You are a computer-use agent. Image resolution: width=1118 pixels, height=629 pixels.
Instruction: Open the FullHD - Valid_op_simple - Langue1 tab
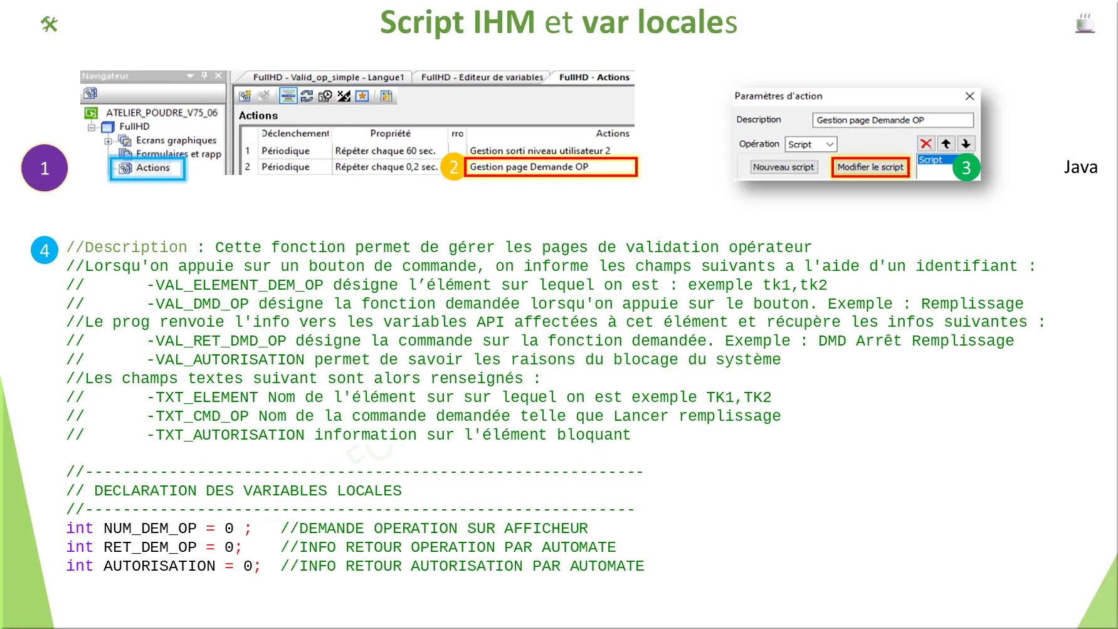click(x=329, y=77)
